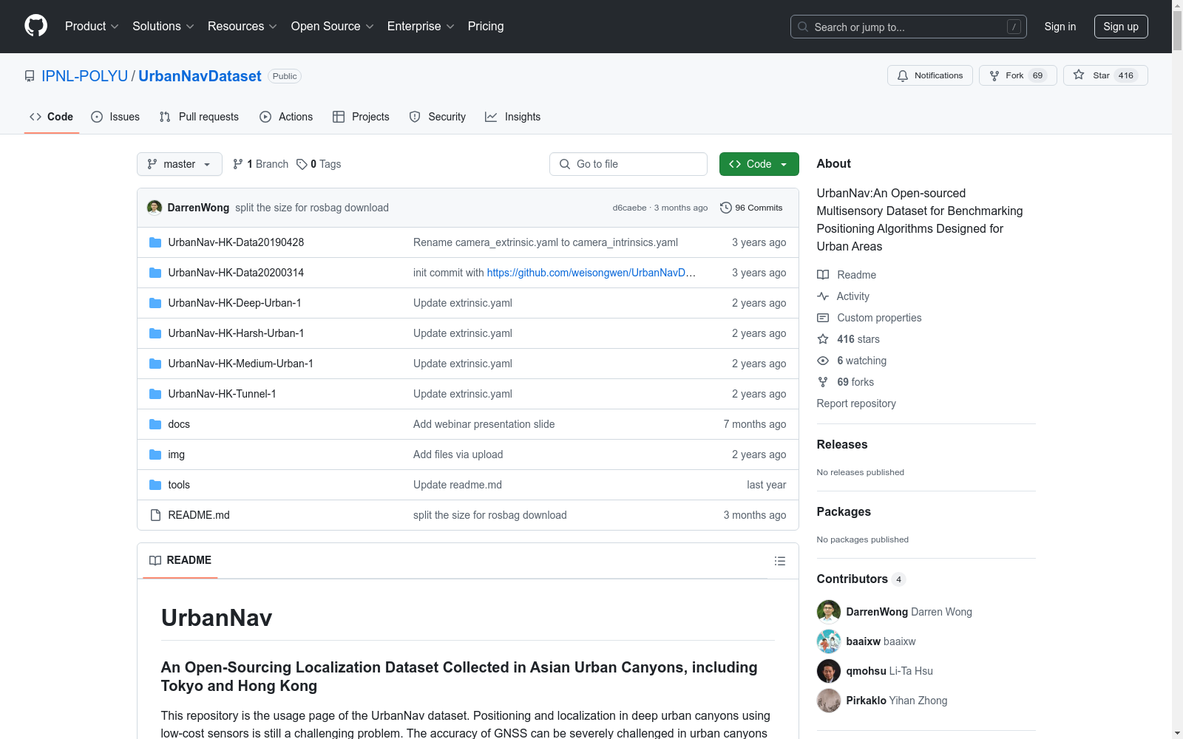Open the Enterprise dropdown menu
This screenshot has height=739, width=1183.
pyautogui.click(x=421, y=27)
